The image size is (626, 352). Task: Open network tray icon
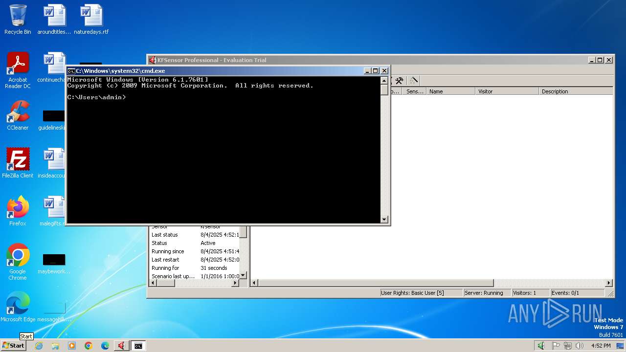568,346
